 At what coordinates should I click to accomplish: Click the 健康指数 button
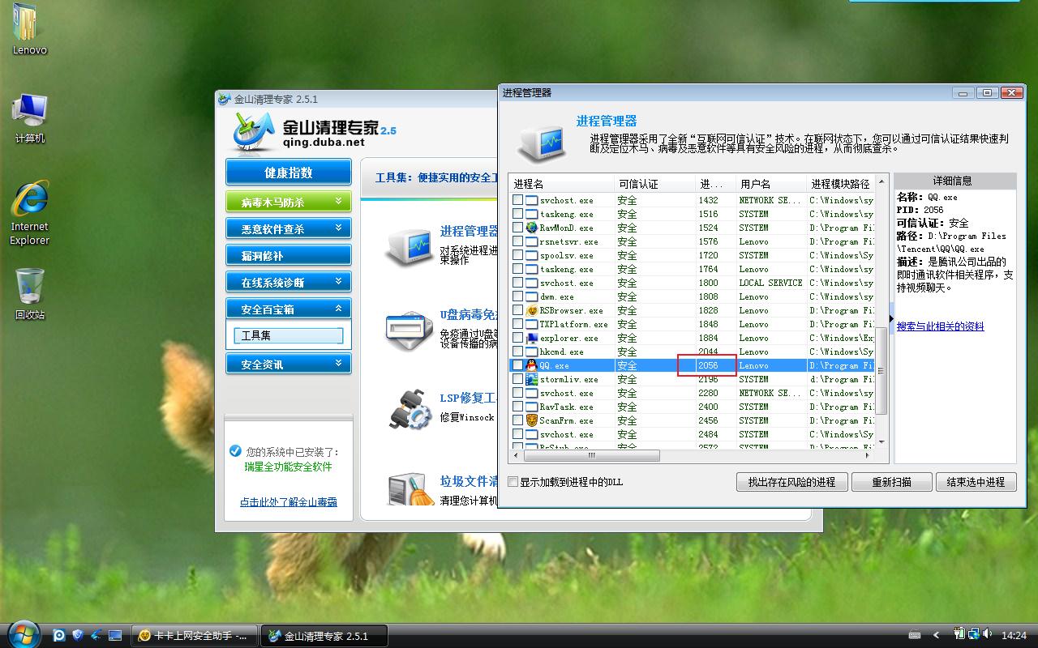[289, 172]
